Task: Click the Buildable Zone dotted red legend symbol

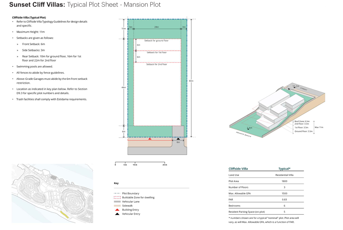Action: 117,197
